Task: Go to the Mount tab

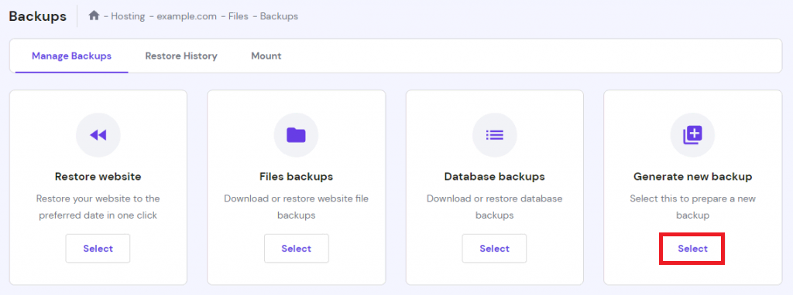Action: click(266, 56)
